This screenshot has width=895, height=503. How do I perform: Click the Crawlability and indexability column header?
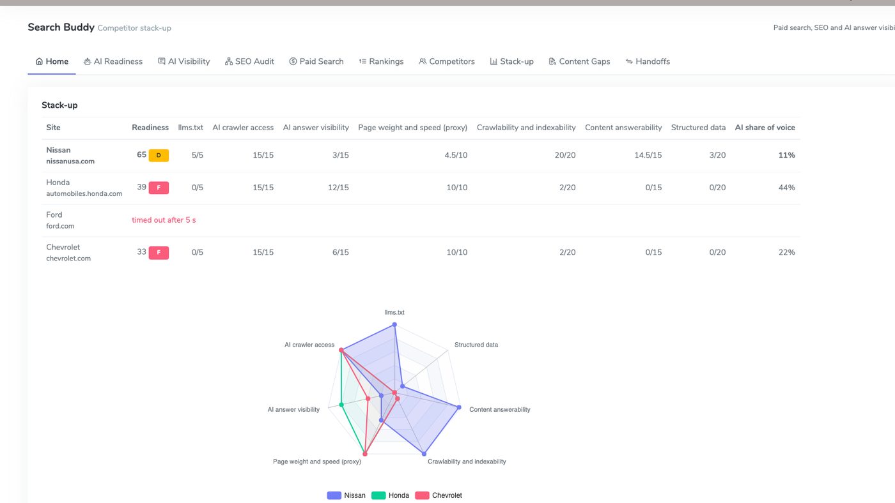[526, 128]
